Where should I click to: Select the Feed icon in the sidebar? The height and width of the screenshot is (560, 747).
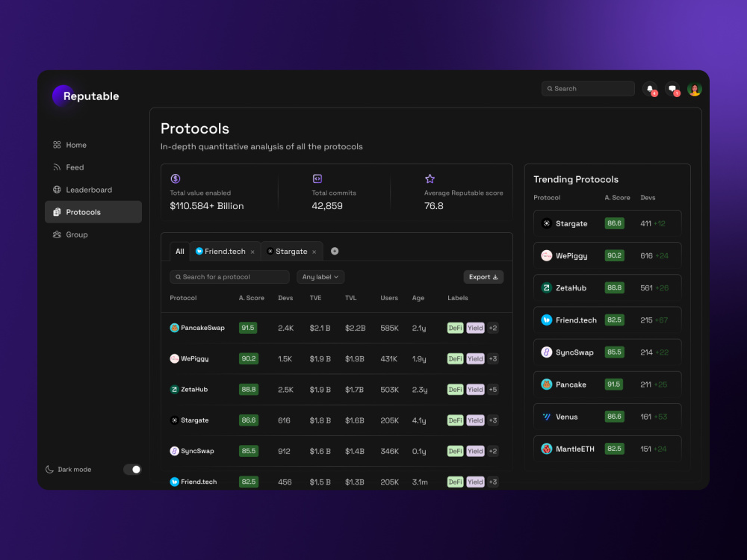click(x=57, y=167)
